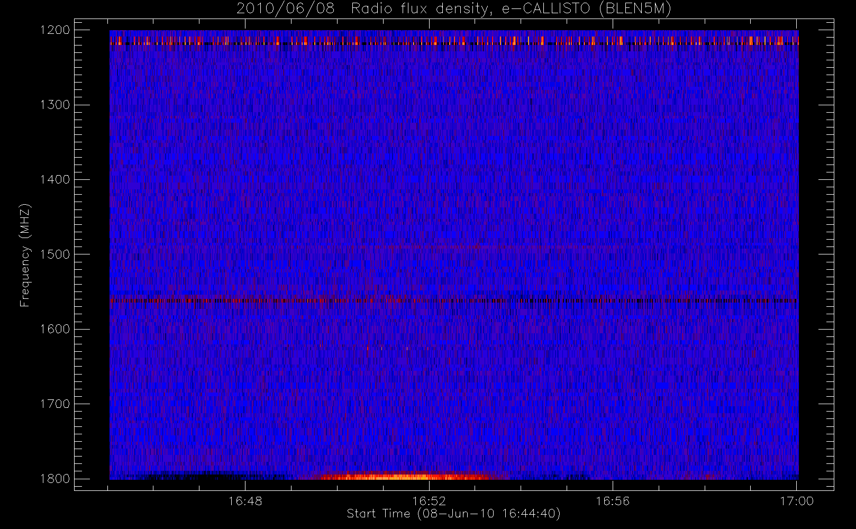This screenshot has height=529, width=856.
Task: Select the 1200 frequency axis label
Action: pos(55,30)
